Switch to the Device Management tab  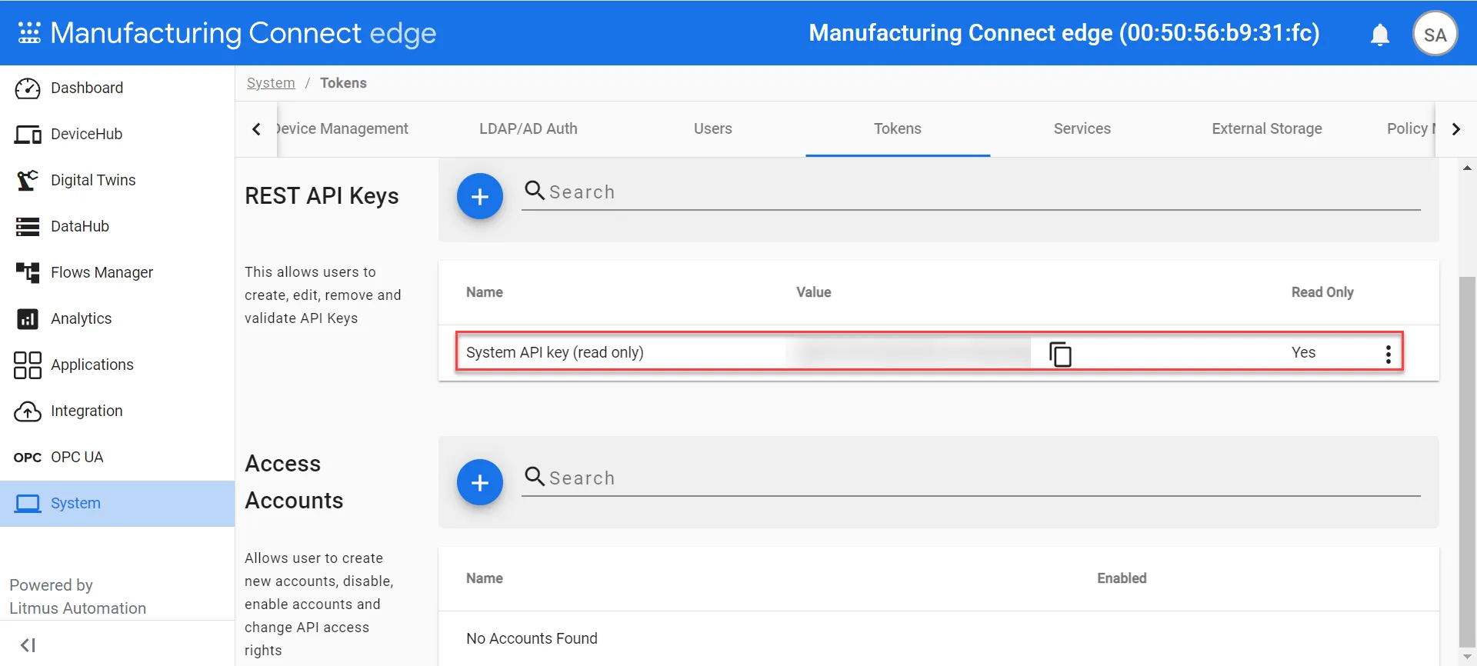342,128
